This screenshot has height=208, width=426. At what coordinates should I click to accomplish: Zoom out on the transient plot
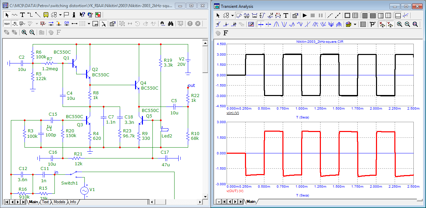tap(407, 24)
